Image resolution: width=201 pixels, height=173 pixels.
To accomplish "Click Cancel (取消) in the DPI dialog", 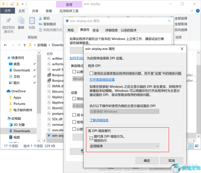I will (172, 161).
